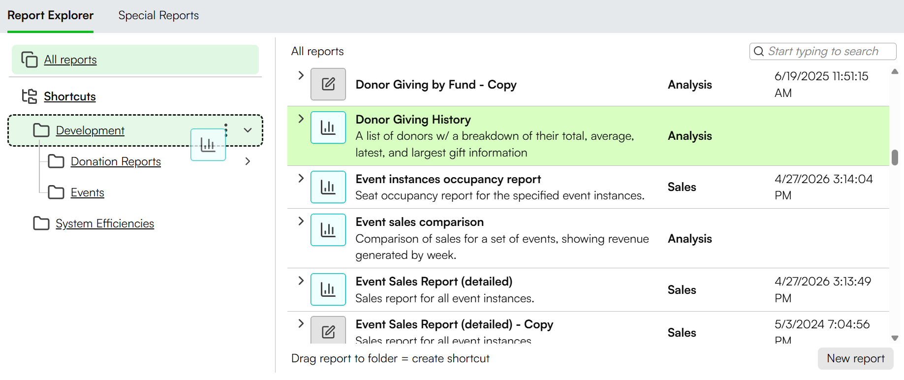The width and height of the screenshot is (904, 380).
Task: Expand the Donor Giving History row
Action: [x=301, y=119]
